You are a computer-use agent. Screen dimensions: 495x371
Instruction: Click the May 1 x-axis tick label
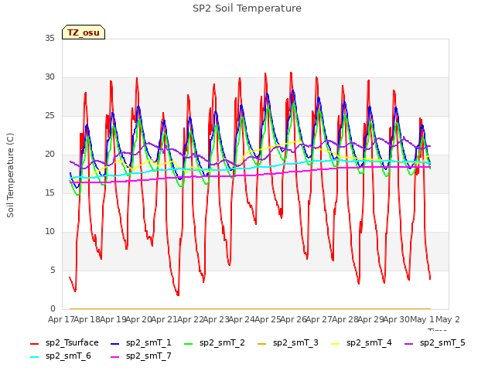422,319
